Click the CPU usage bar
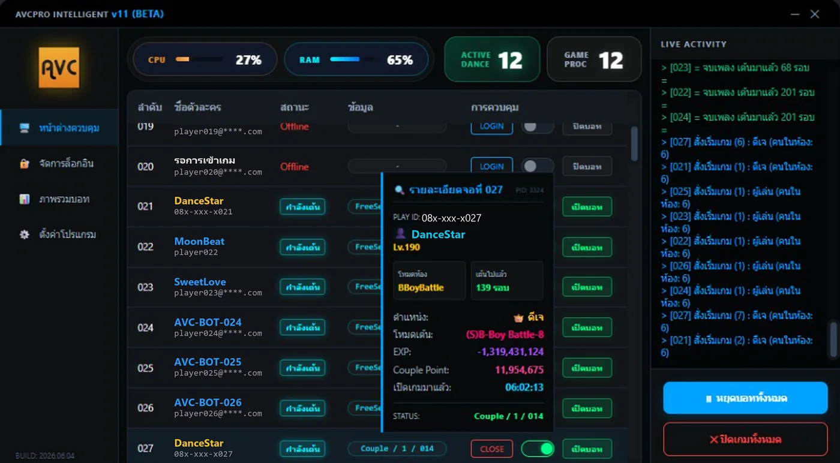Image resolution: width=840 pixels, height=463 pixels. click(199, 59)
